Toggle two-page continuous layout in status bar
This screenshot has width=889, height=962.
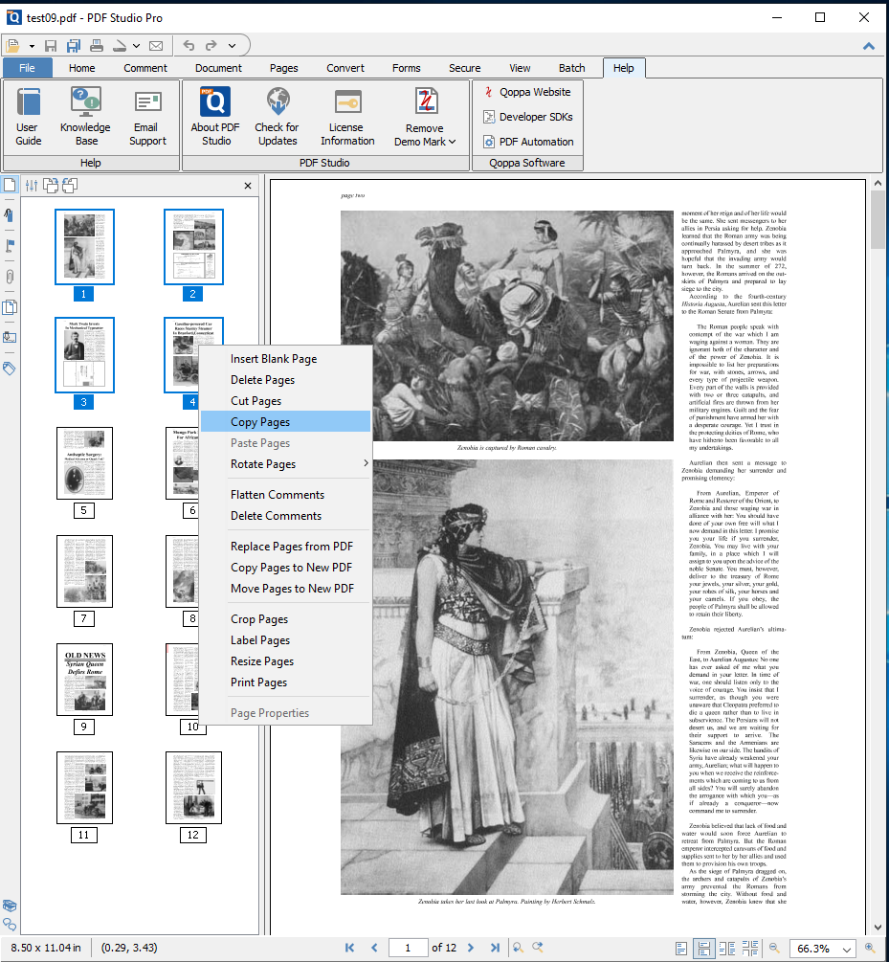[750, 948]
